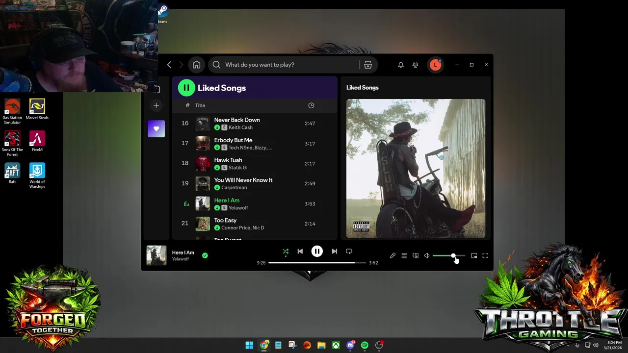Open Connect to a device icon
628x353 pixels.
[x=416, y=256]
